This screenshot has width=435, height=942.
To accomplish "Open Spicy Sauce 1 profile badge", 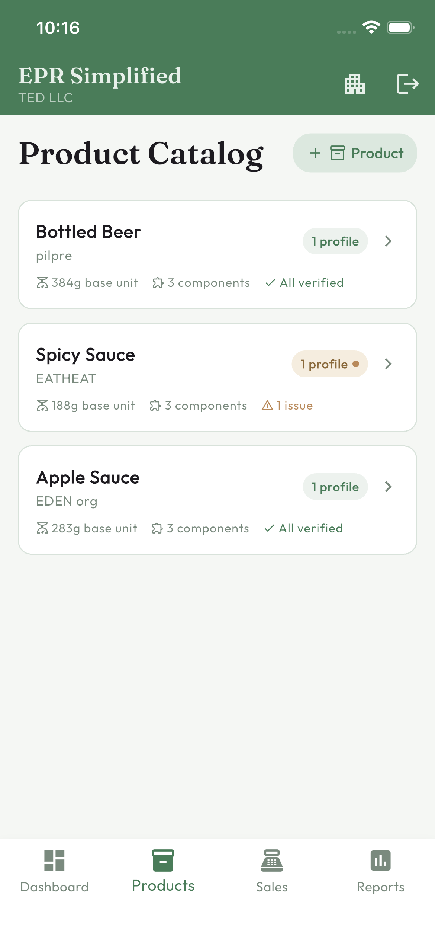I will click(x=329, y=364).
